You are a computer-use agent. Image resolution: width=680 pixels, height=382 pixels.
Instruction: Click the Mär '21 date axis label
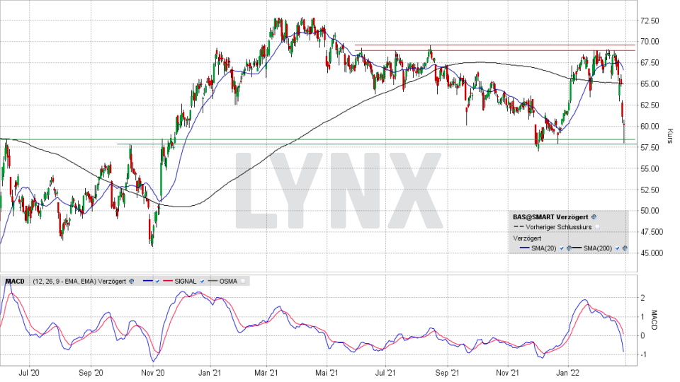(x=266, y=373)
